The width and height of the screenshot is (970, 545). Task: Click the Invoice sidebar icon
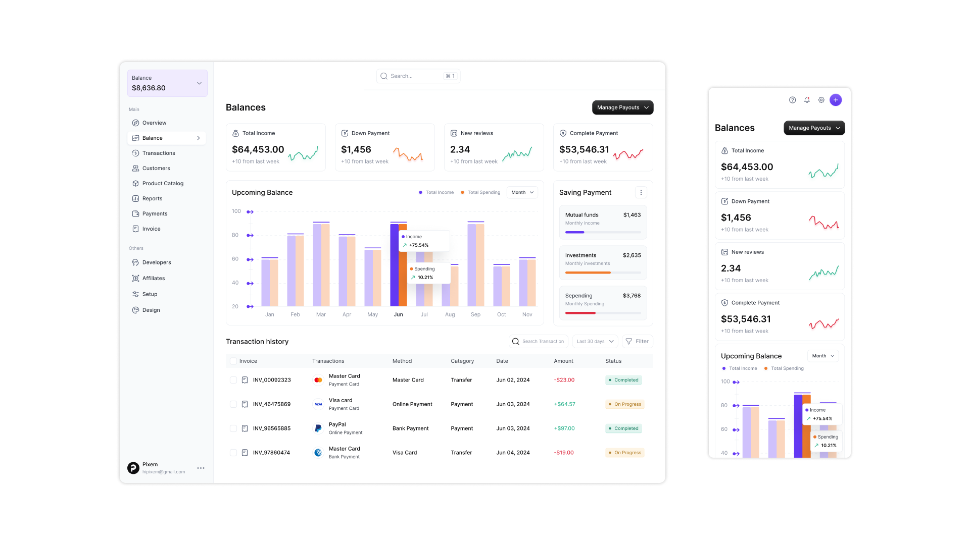point(136,228)
